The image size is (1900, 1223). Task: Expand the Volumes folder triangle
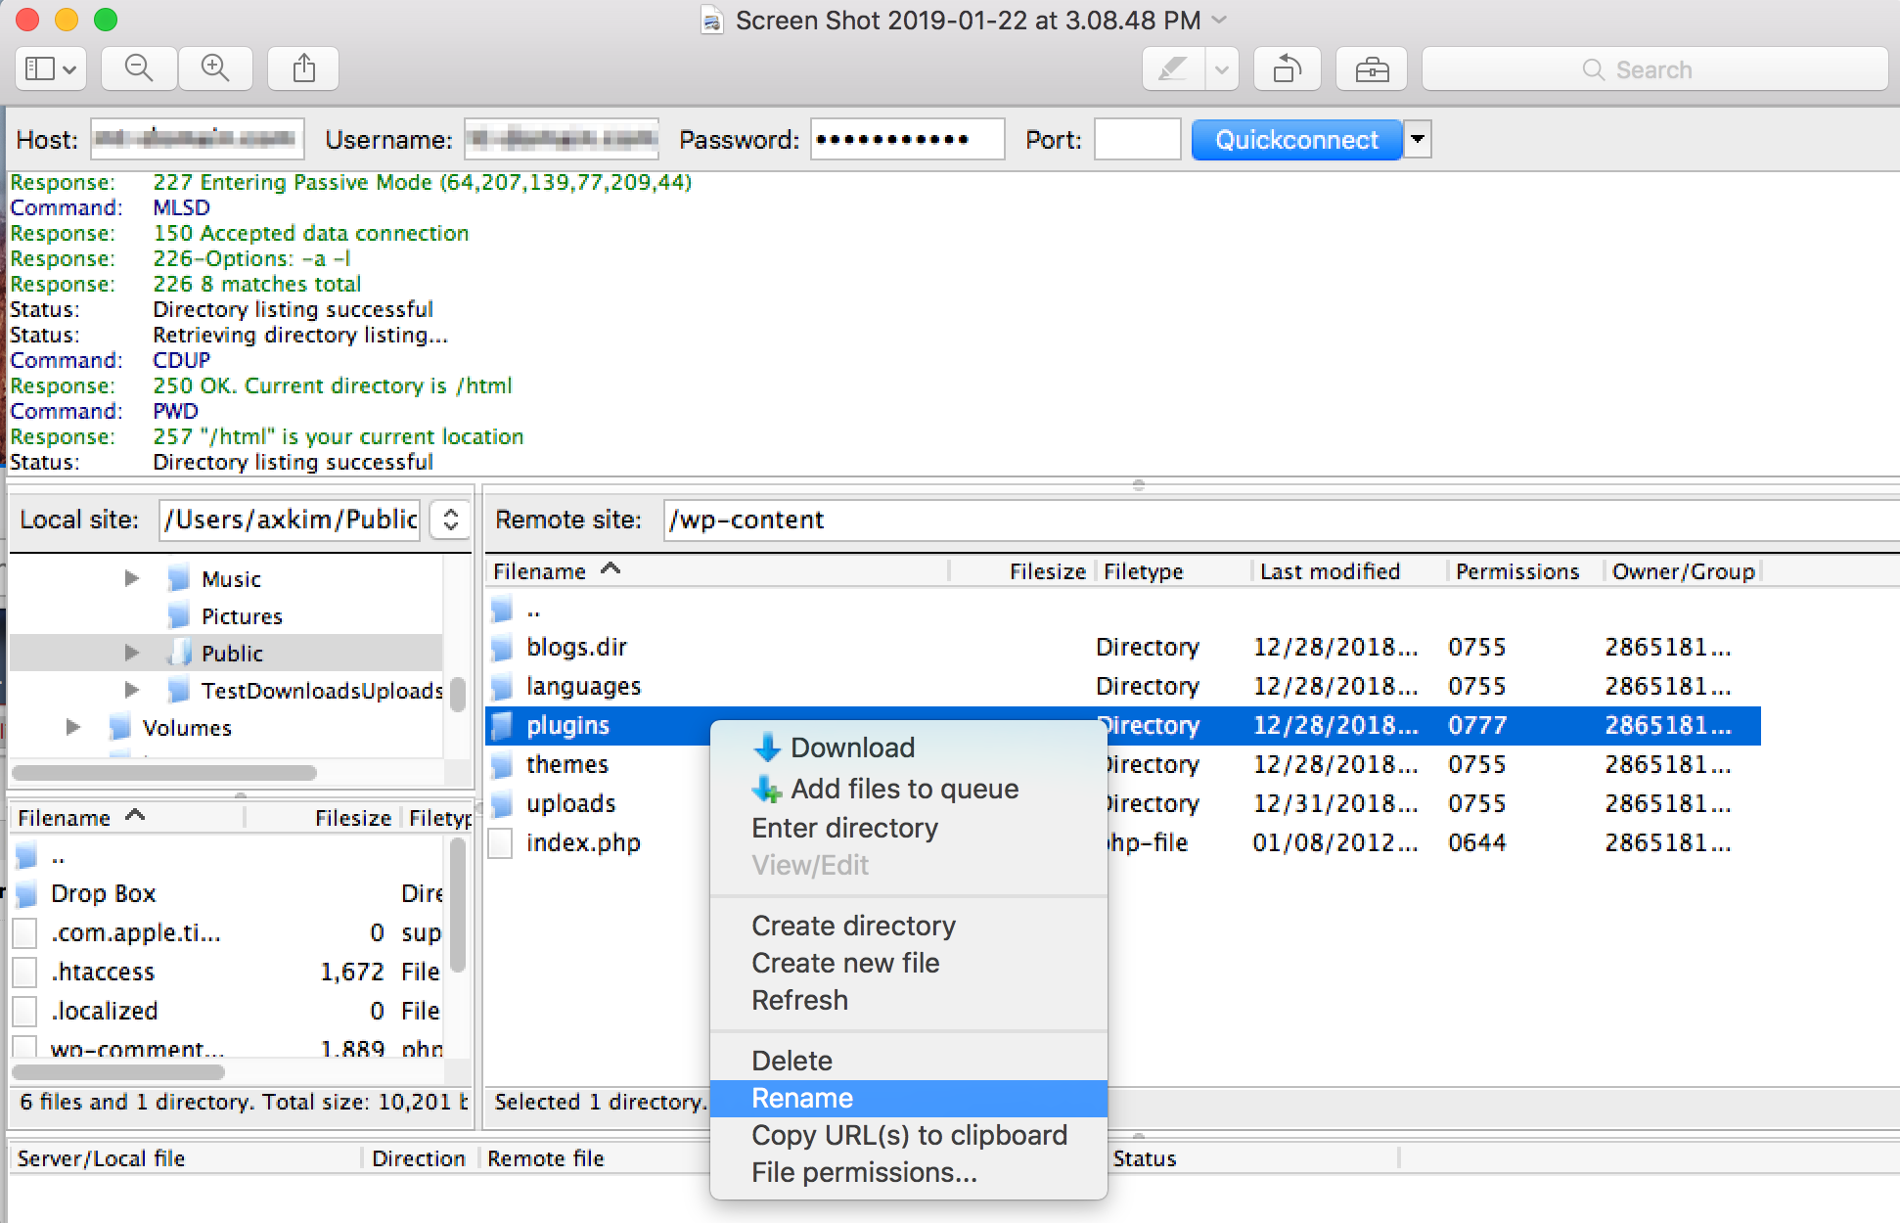point(72,727)
